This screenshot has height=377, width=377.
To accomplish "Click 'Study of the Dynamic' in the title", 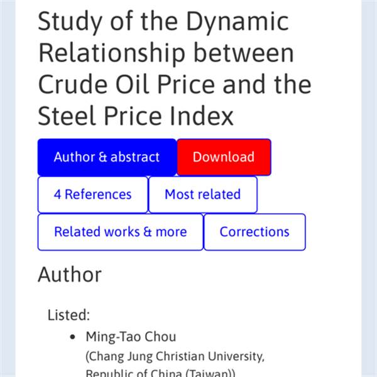I will (x=163, y=21).
